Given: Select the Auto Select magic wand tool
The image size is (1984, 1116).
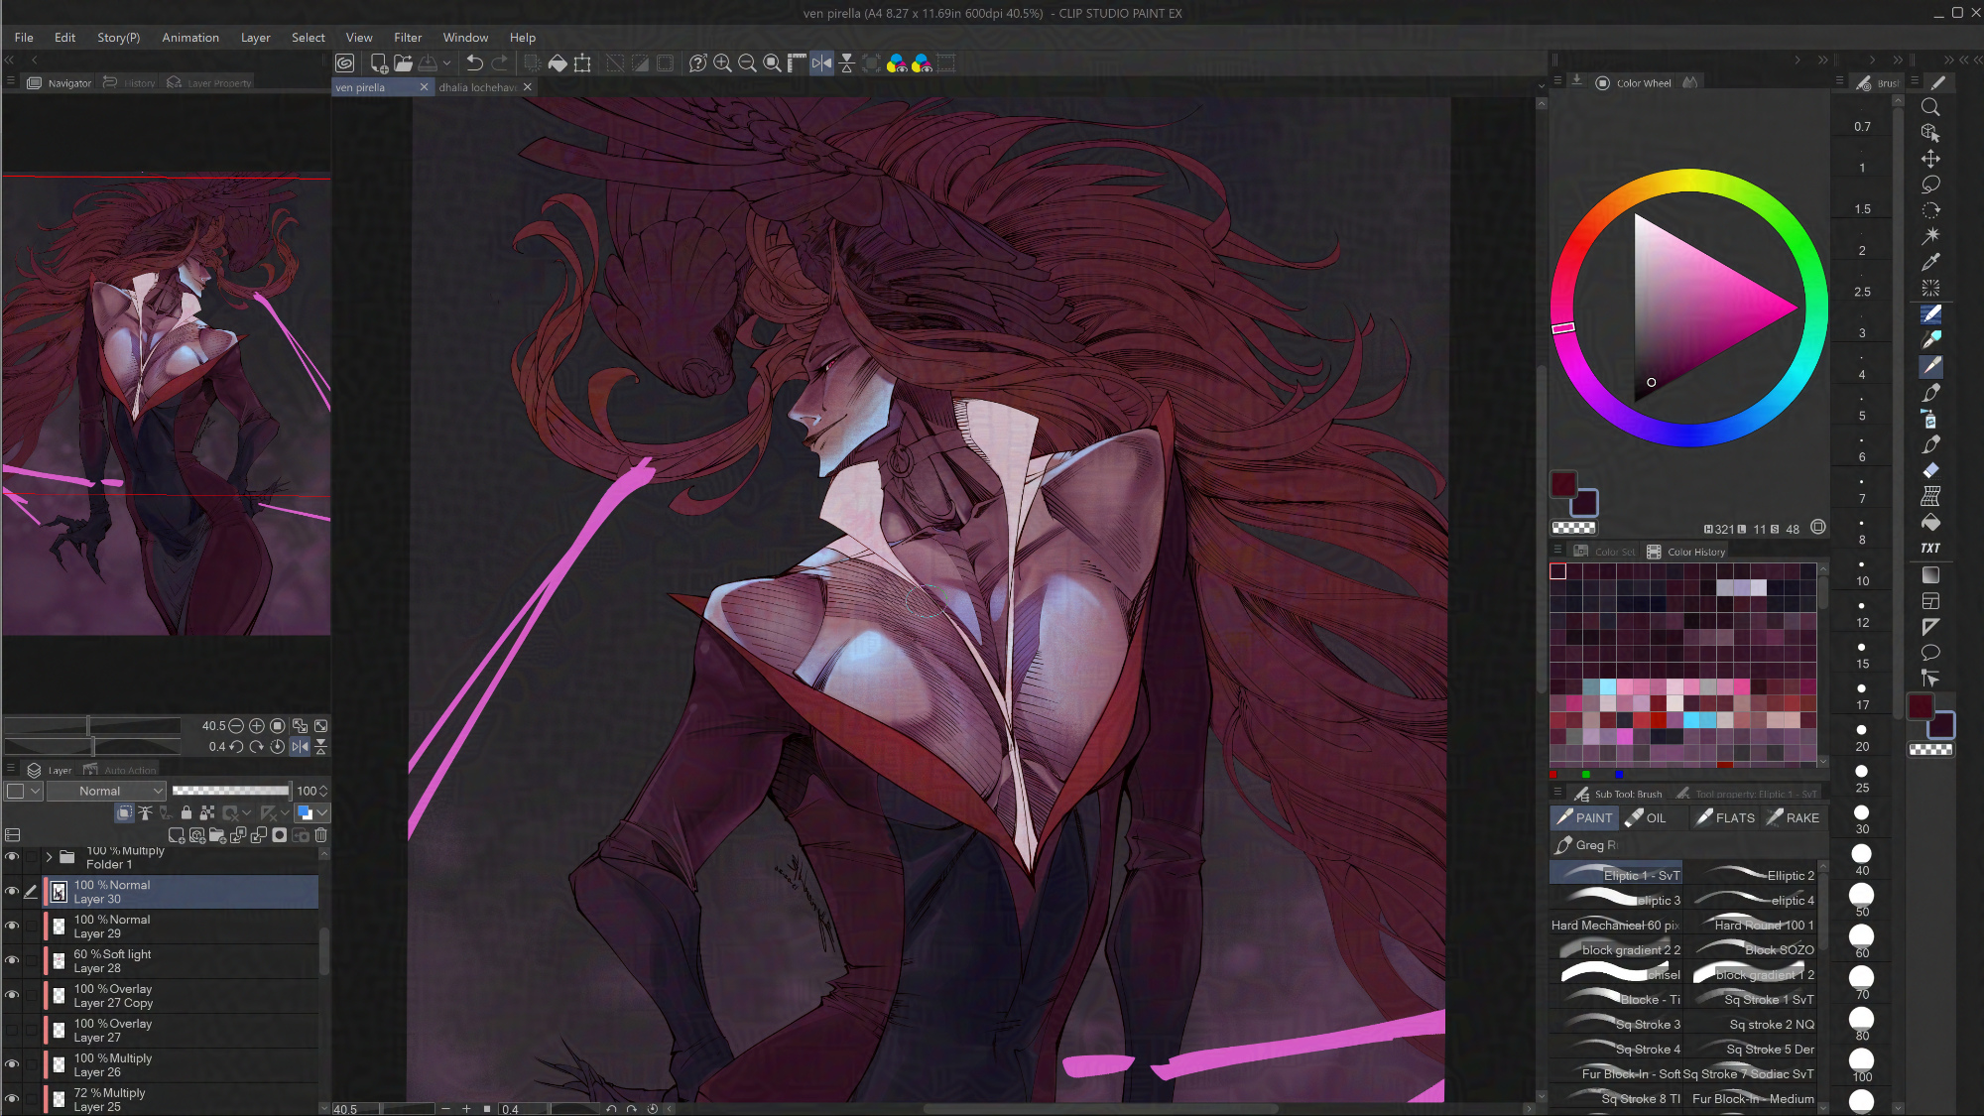Looking at the screenshot, I should coord(1930,236).
